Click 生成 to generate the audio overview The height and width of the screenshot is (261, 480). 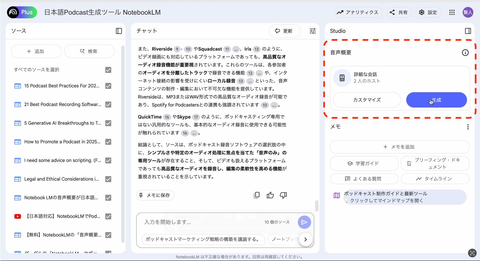point(436,100)
